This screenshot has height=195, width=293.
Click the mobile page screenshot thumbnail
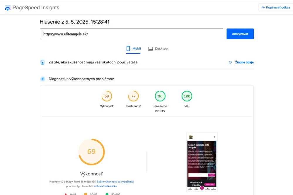202,162
